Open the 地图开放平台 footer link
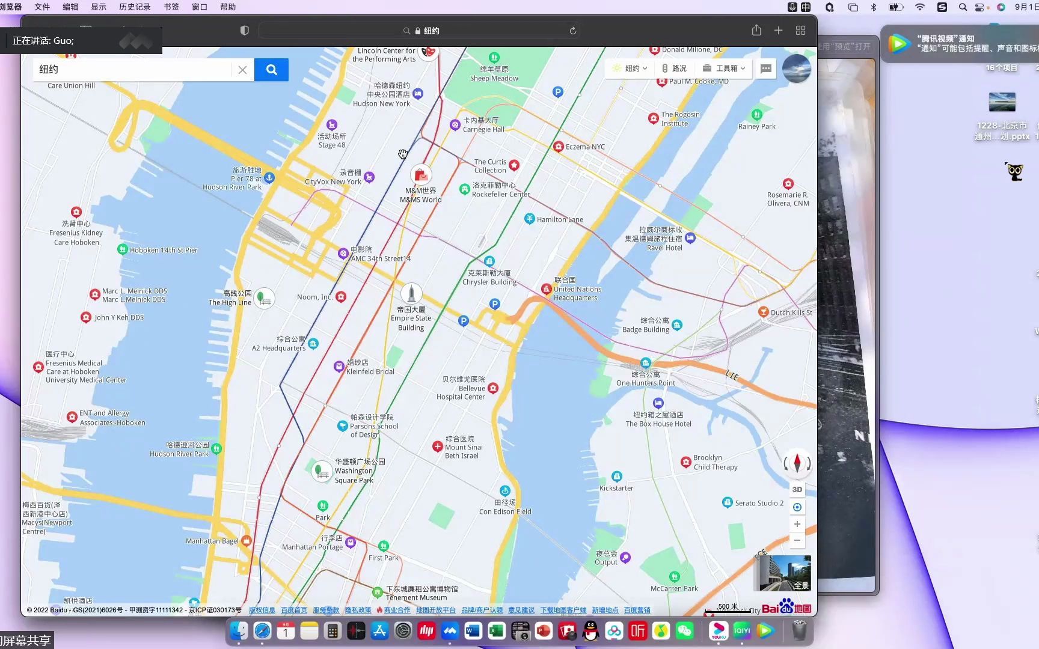This screenshot has width=1039, height=649. click(436, 610)
